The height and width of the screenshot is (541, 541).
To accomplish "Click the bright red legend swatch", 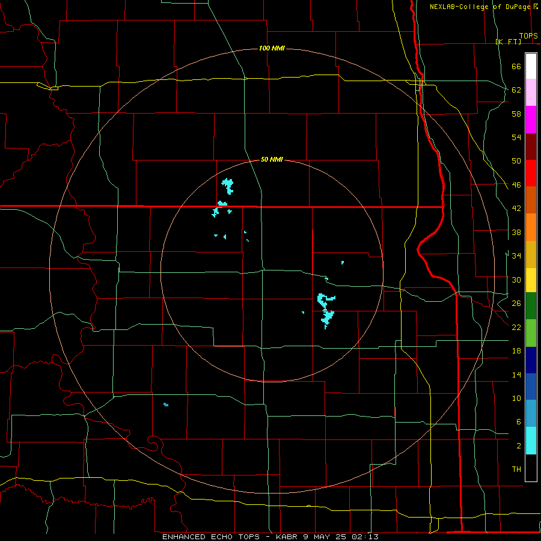I will coord(531,173).
